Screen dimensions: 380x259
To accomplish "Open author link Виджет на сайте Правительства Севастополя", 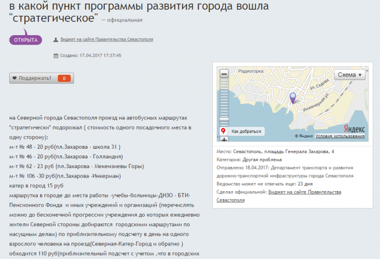I will coord(107,39).
